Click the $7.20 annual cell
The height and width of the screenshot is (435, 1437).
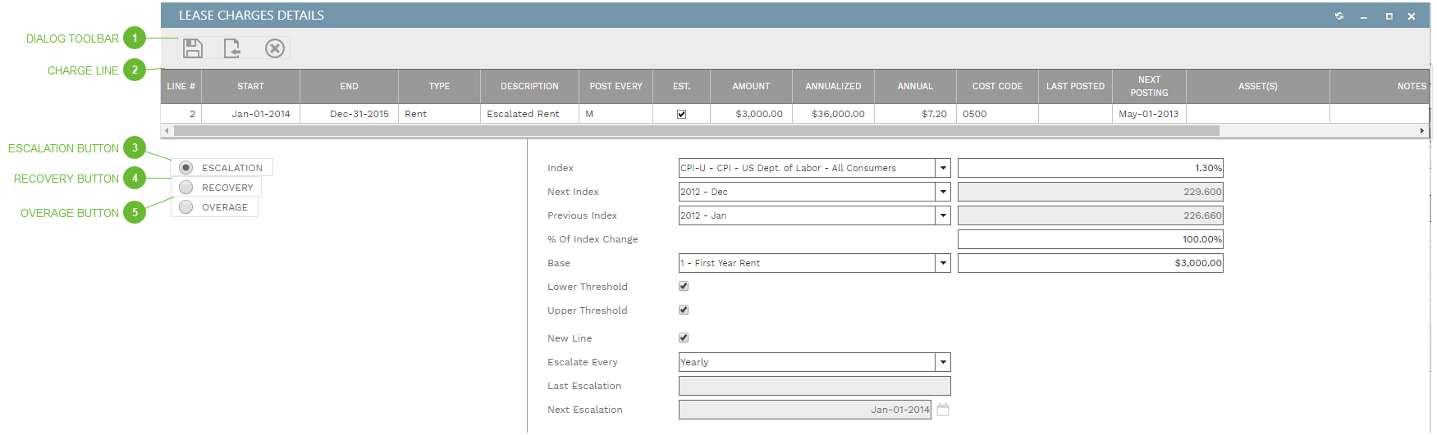pos(915,114)
